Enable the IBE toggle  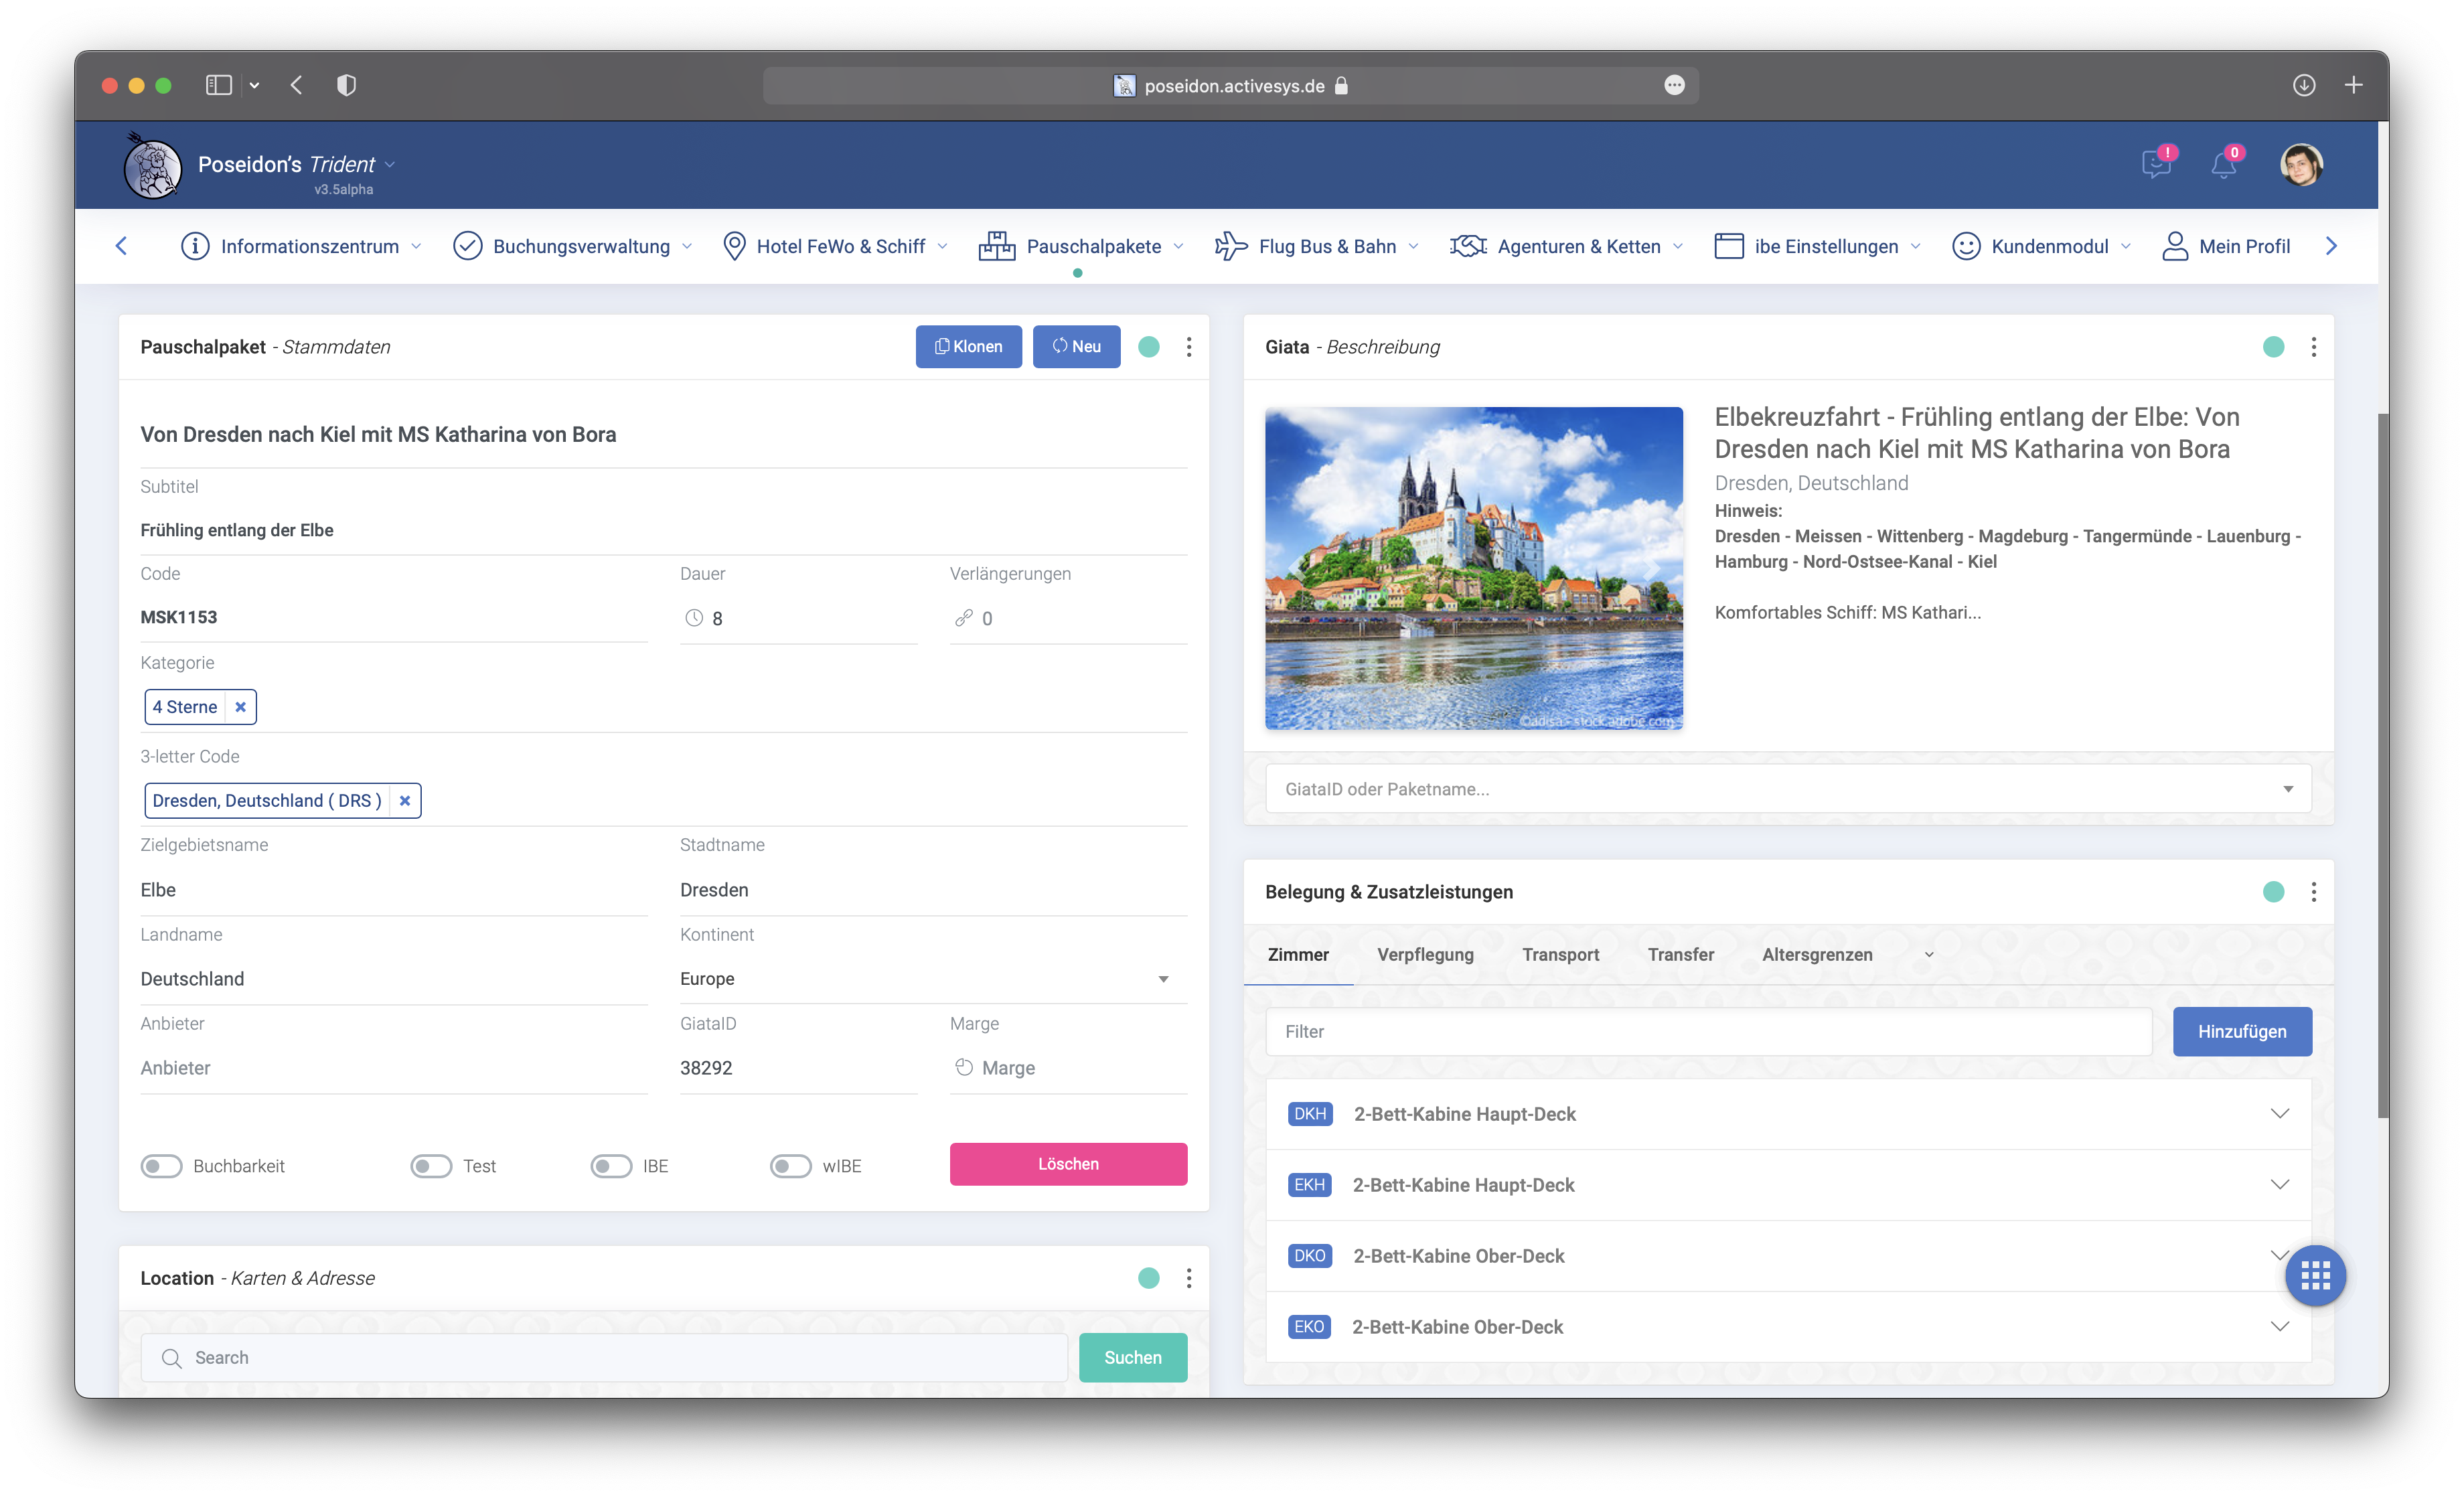[611, 1166]
